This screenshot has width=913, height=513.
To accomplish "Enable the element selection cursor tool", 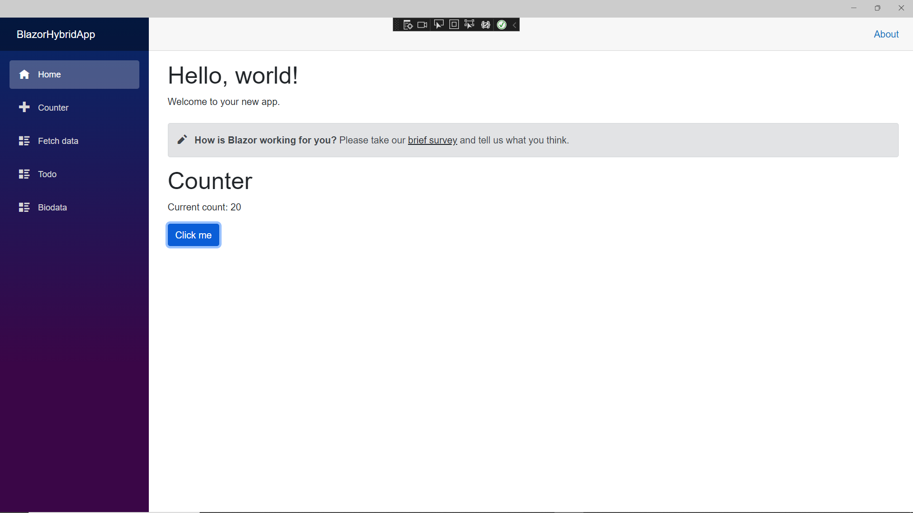I will (439, 24).
